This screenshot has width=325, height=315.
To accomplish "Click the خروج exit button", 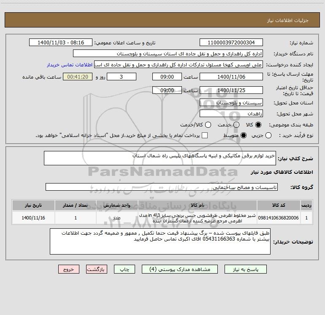I will point(69,269).
